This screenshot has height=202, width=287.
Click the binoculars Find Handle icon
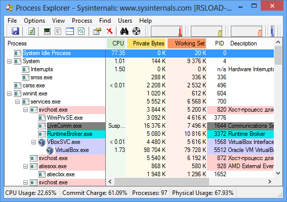125,31
